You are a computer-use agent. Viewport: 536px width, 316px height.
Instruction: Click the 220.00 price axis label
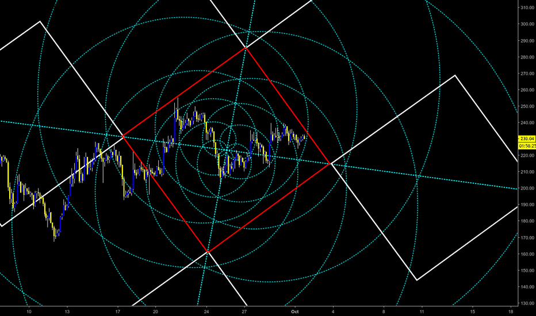527,156
